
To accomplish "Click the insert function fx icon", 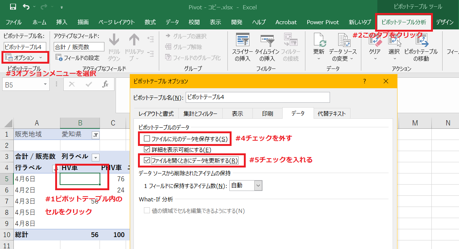I will (106, 84).
